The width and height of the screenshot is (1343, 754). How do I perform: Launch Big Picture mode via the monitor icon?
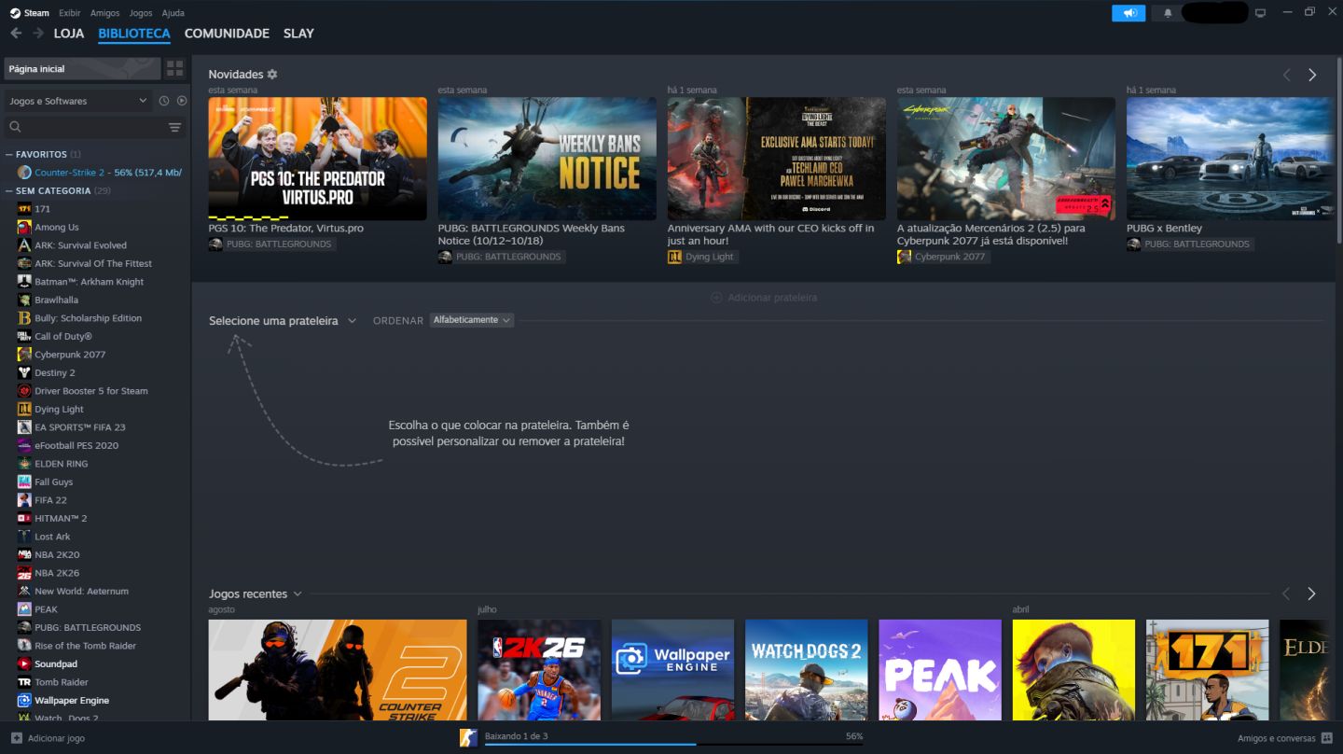[1261, 13]
